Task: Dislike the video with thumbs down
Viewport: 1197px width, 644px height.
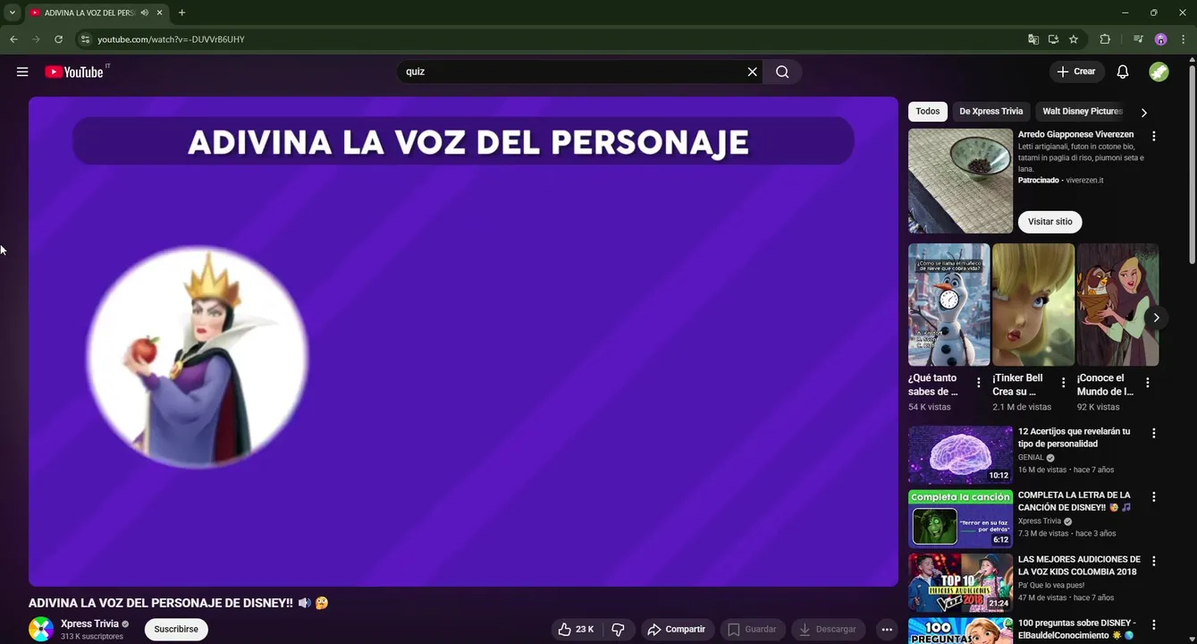Action: tap(618, 630)
